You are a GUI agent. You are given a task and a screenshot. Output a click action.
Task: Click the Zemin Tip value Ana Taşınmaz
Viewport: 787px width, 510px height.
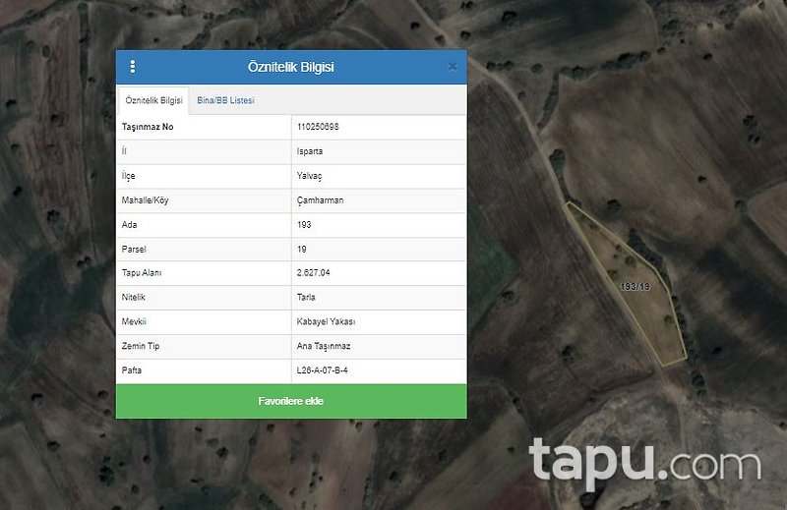(324, 347)
